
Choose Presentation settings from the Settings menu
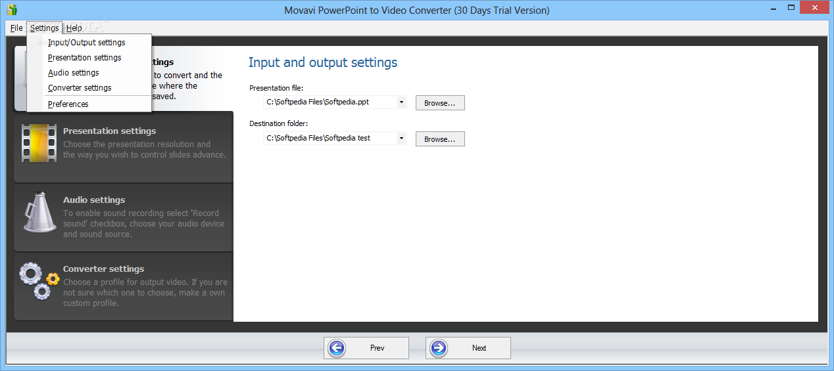pyautogui.click(x=85, y=58)
